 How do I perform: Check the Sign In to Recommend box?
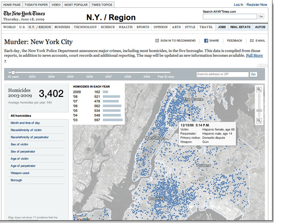157,41
